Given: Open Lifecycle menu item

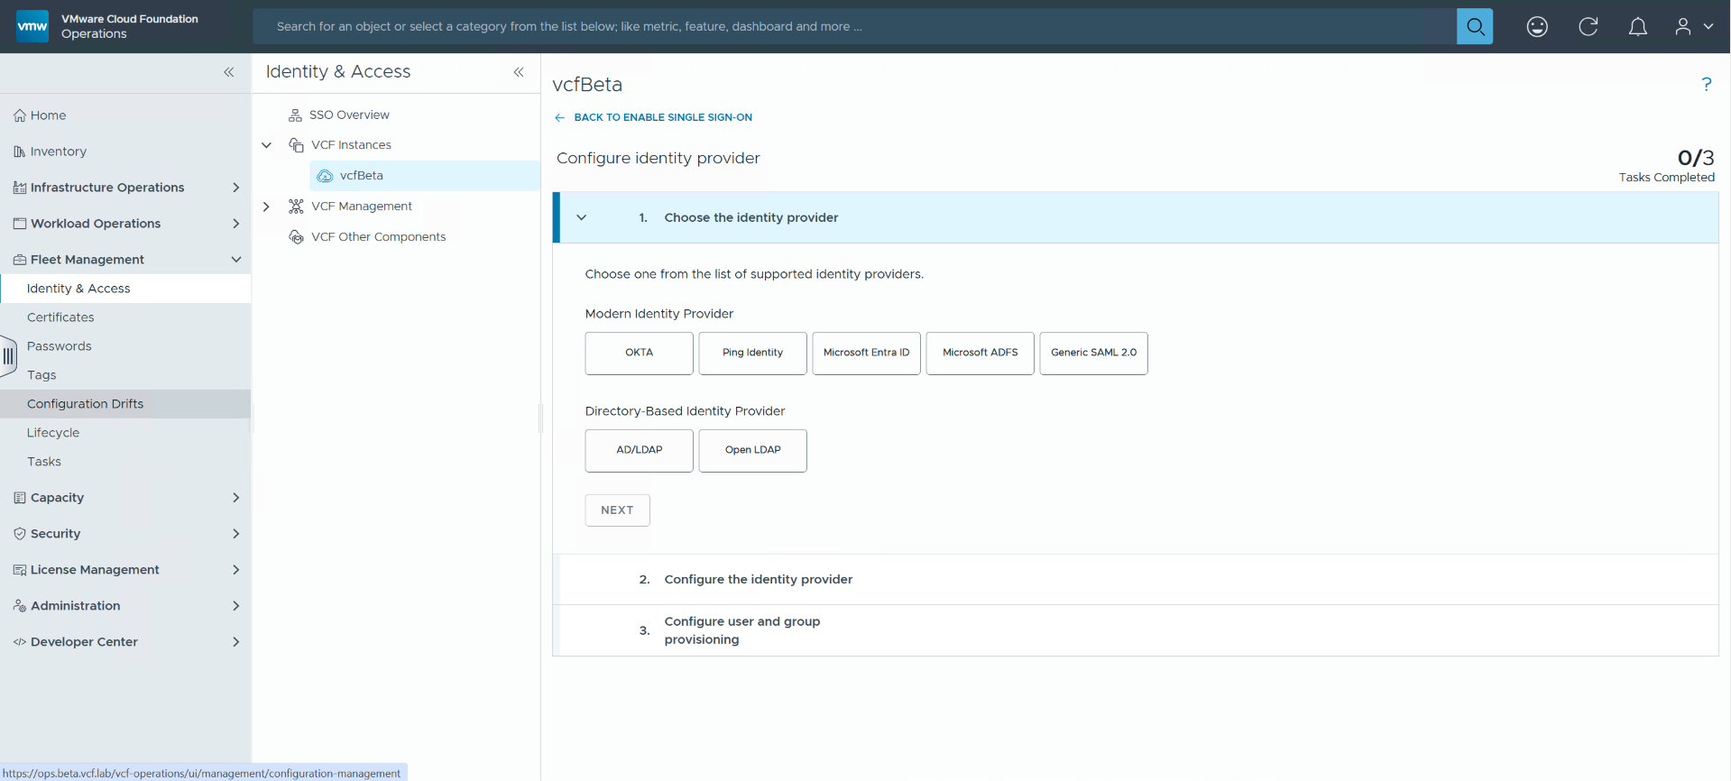Looking at the screenshot, I should (125, 433).
